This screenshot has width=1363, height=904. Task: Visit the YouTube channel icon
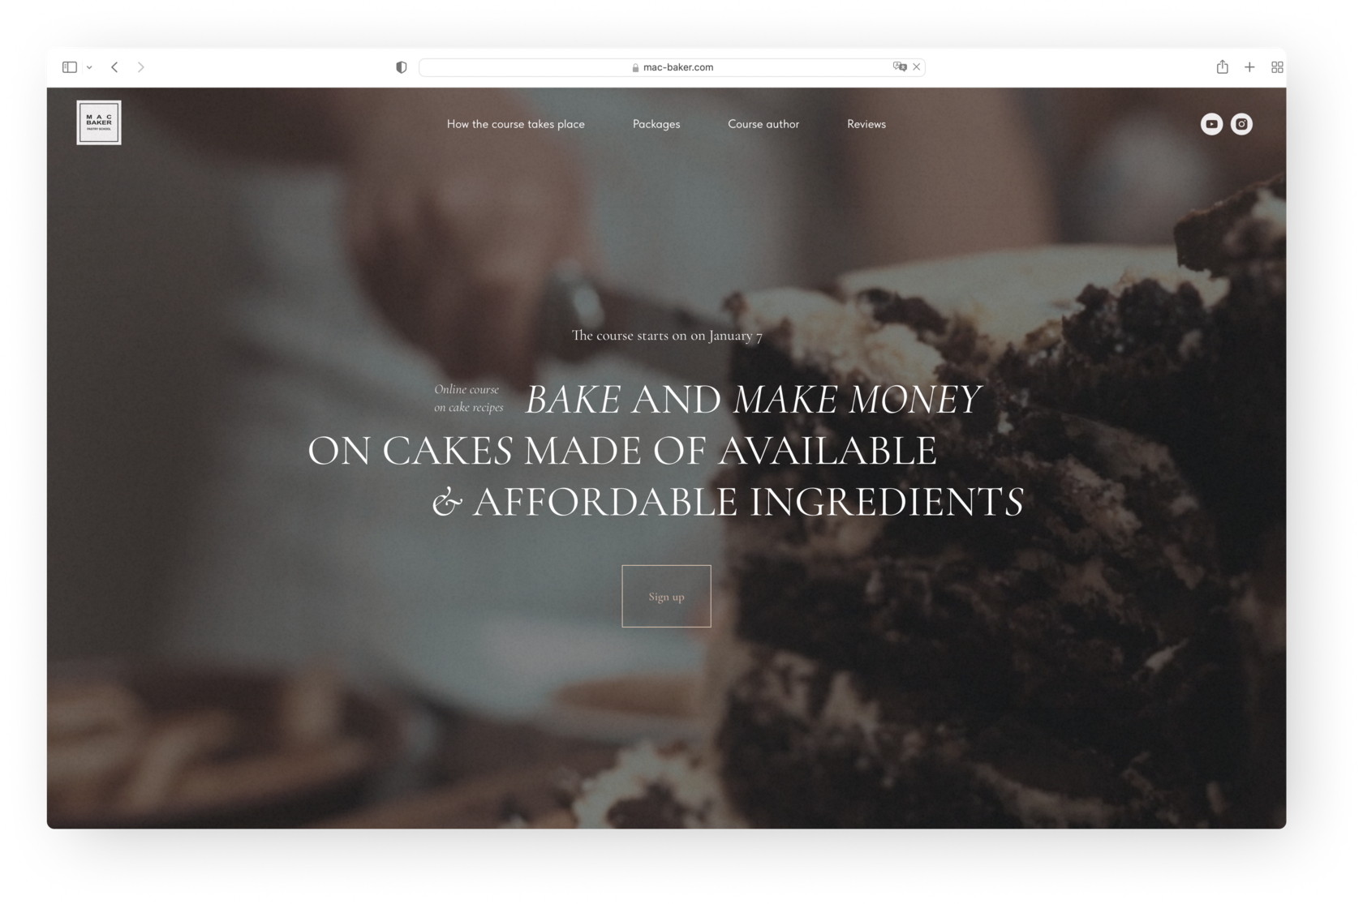1211,124
